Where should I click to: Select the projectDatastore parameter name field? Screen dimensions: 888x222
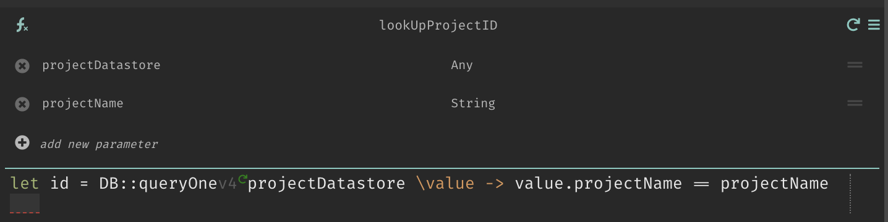tap(101, 65)
